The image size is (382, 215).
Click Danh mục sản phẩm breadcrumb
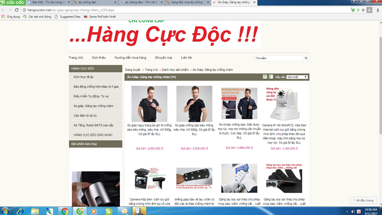coord(175,70)
